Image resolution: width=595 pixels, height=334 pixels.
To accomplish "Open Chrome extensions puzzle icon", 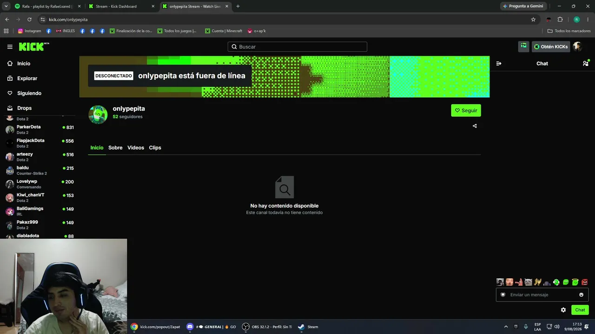I will [x=560, y=19].
